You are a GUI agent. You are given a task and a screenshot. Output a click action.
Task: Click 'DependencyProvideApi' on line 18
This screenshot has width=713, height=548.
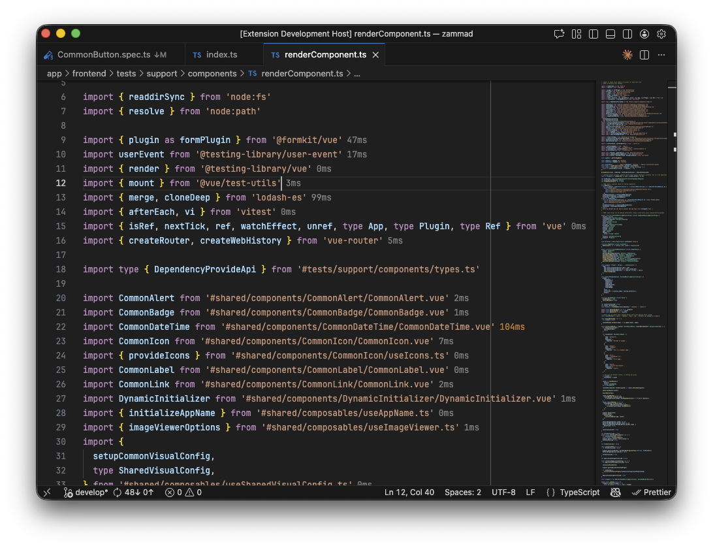tap(205, 270)
